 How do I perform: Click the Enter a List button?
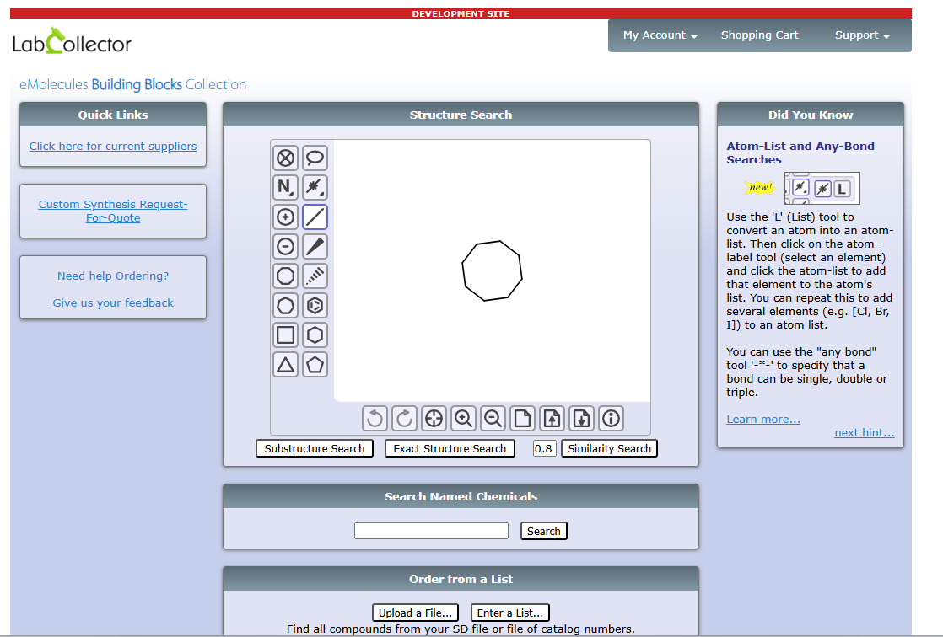click(510, 613)
